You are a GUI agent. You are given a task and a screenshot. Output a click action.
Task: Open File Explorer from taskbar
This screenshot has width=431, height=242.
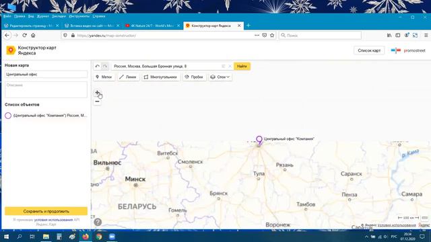click(x=46, y=237)
